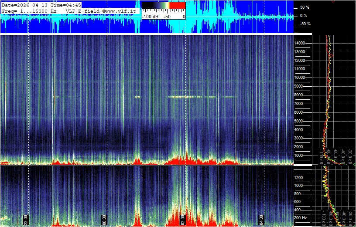The width and height of the screenshot is (356, 227).
Task: Click the '0' label on color scale
Action: tap(184, 17)
